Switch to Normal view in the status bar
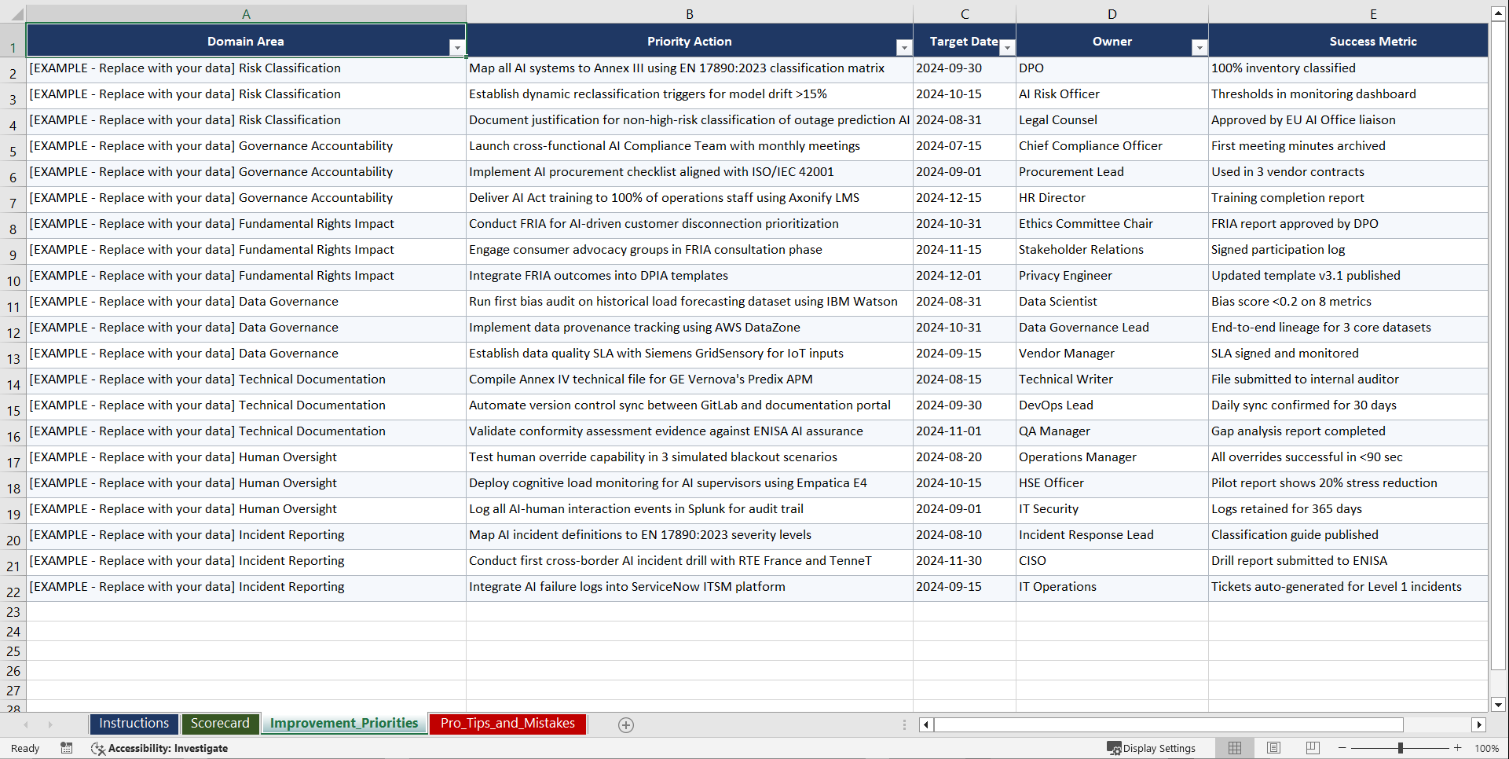The width and height of the screenshot is (1509, 759). 1234,748
